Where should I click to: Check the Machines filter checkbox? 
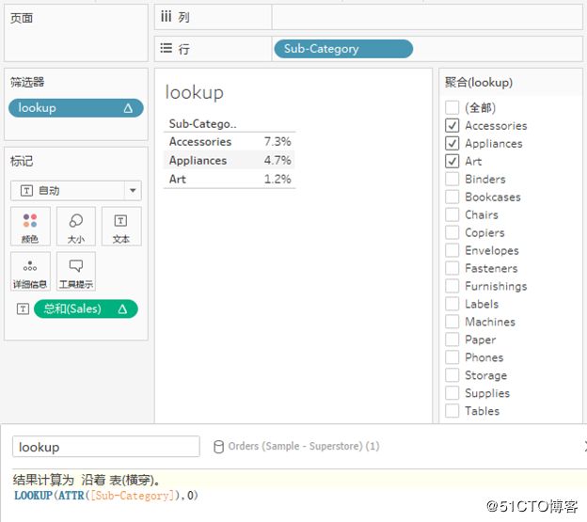pyautogui.click(x=452, y=322)
